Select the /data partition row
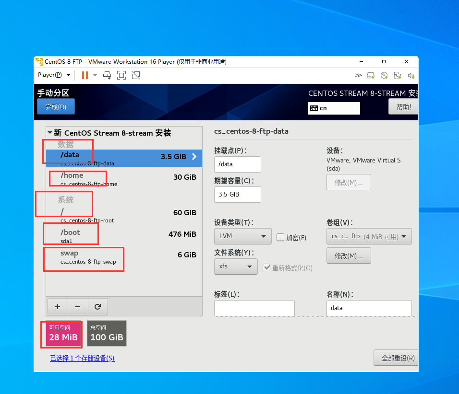459x394 pixels. click(x=124, y=158)
